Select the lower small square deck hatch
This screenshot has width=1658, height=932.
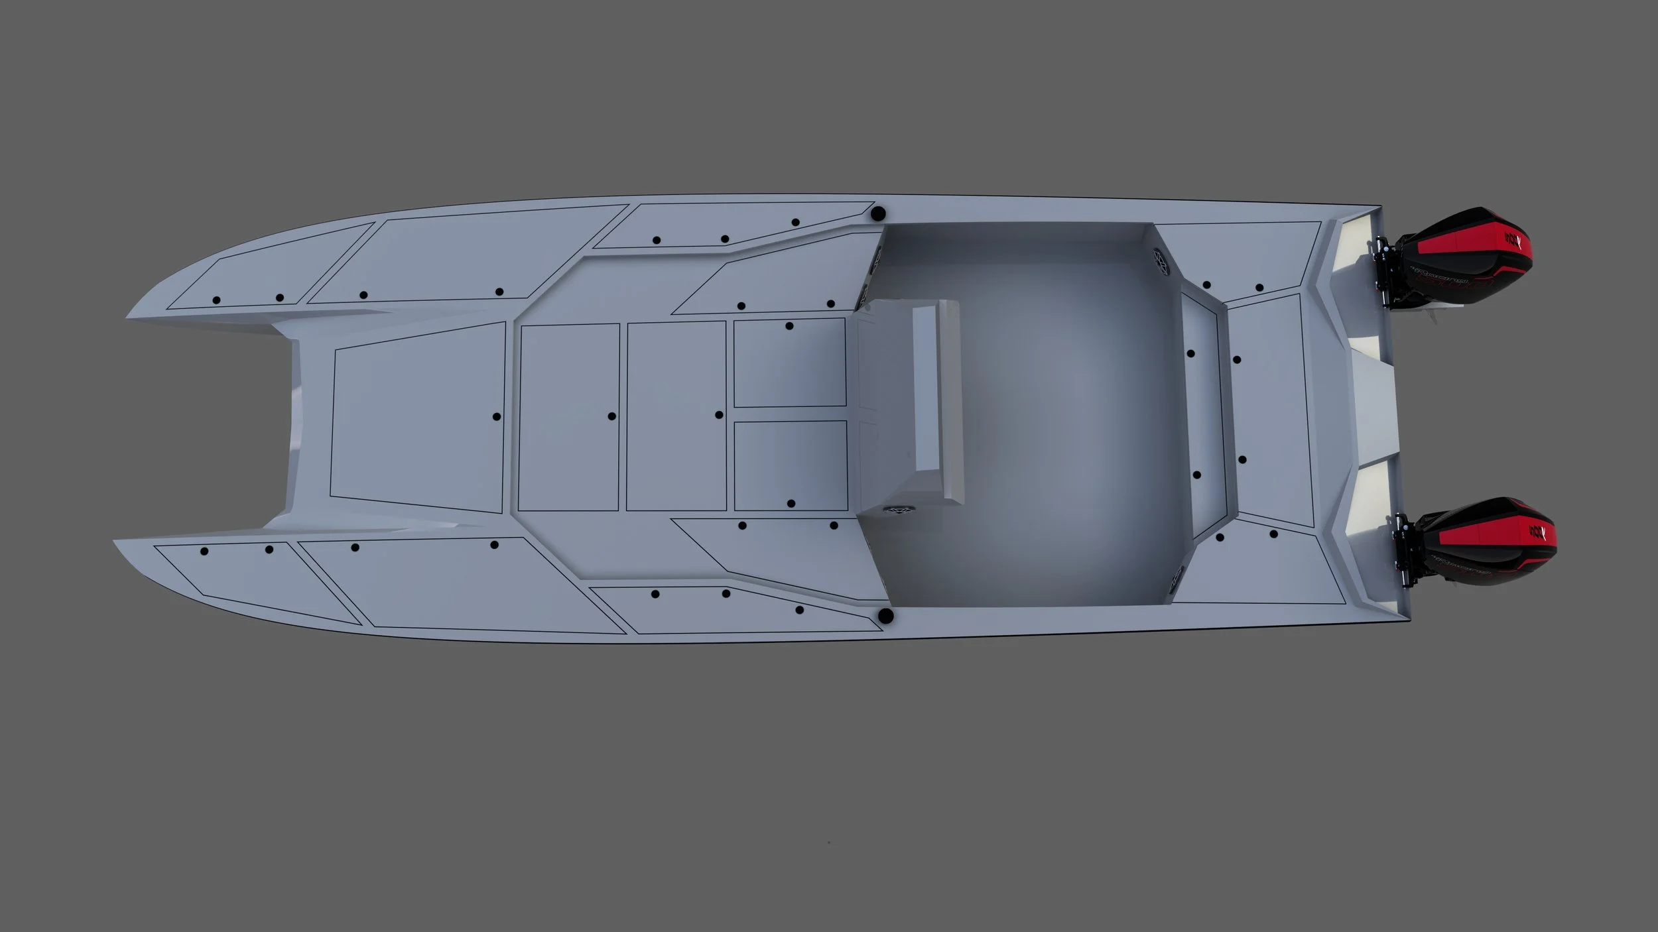(791, 465)
